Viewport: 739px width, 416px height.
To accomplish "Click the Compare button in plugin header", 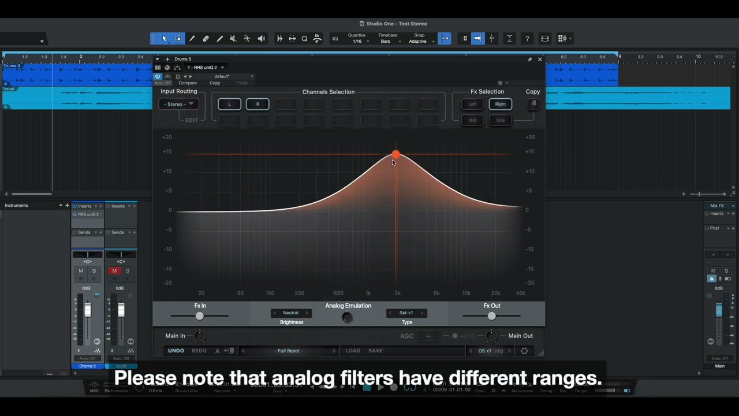I will pyautogui.click(x=188, y=83).
